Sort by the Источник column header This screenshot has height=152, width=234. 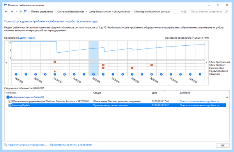[11, 93]
